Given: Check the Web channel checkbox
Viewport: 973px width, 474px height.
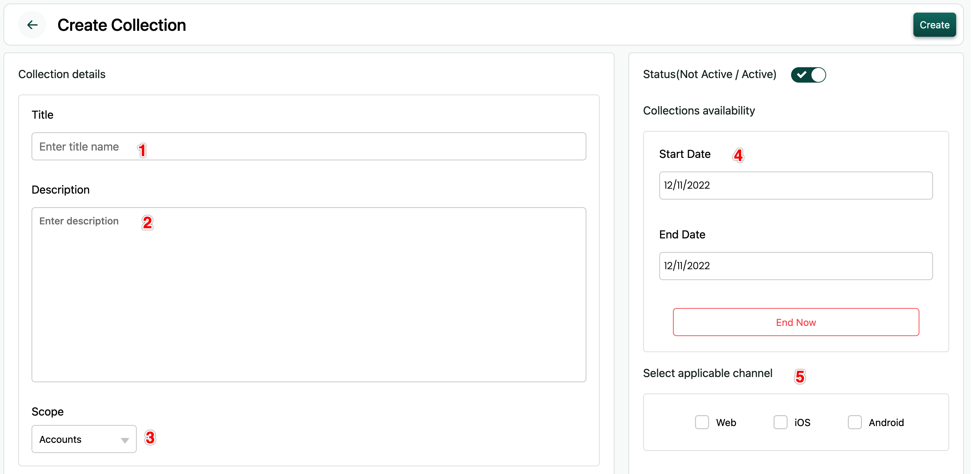Looking at the screenshot, I should pos(702,422).
